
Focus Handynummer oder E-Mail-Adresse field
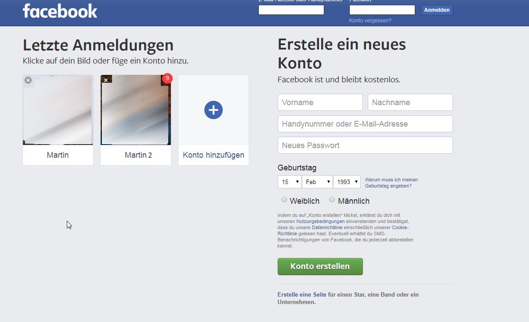click(x=365, y=124)
